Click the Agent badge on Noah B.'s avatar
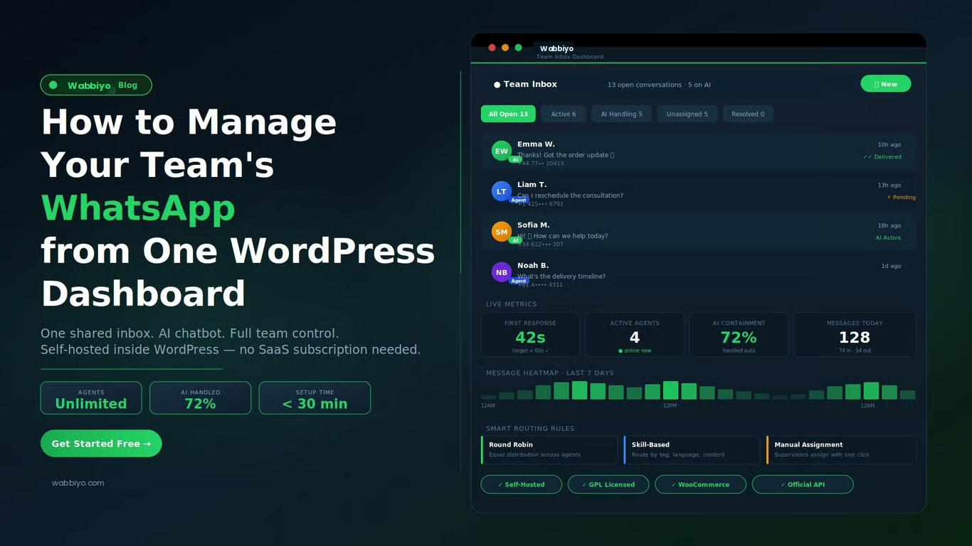 [519, 282]
